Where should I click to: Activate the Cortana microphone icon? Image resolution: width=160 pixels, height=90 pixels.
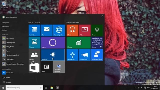tap(41, 88)
